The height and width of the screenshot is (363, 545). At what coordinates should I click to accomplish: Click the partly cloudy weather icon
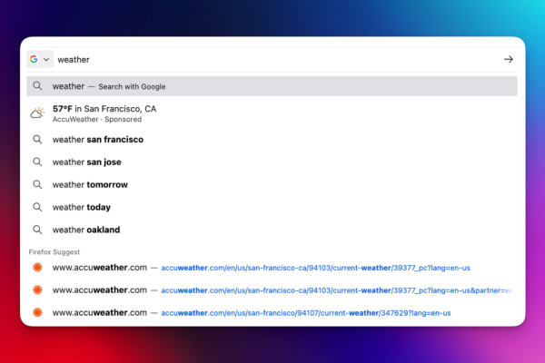coord(37,113)
